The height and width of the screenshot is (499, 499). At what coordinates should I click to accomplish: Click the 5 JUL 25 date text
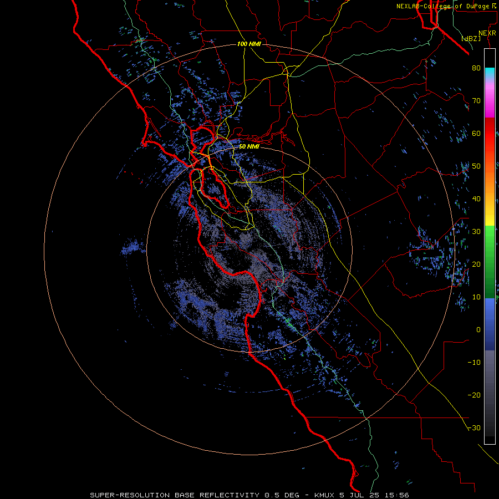point(361,495)
